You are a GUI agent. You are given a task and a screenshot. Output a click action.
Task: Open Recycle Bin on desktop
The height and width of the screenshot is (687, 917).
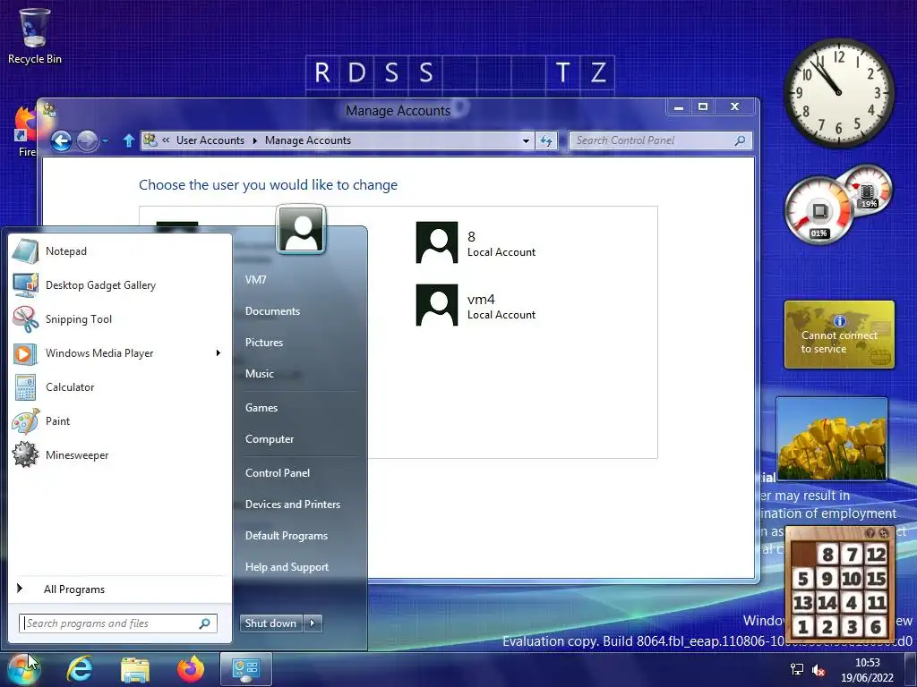point(35,36)
